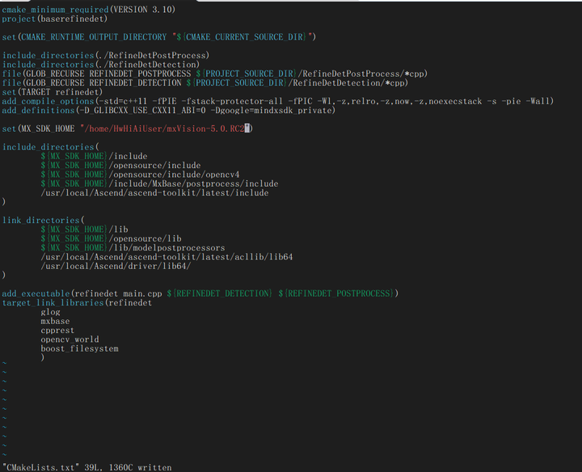Click the MX_SDK_HOME path string /home/HwHiAiUser/mxVision-5.0.RC2
The height and width of the screenshot is (472, 582).
[x=164, y=129]
